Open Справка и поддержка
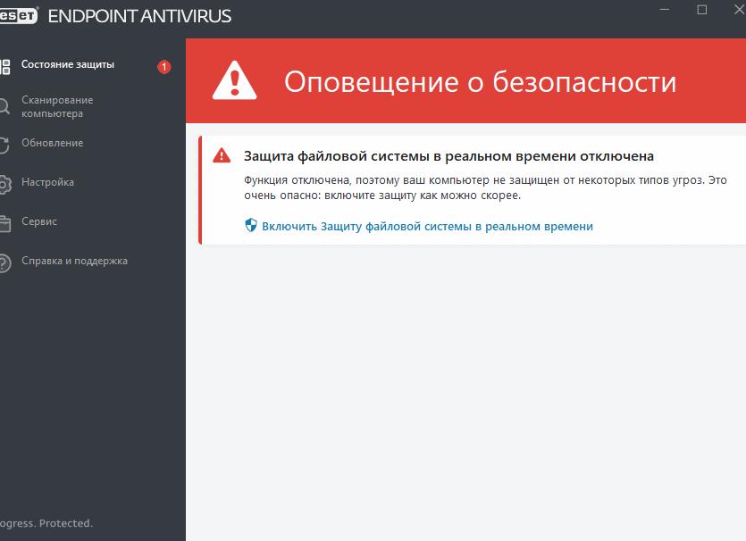Viewport: 746px width, 541px height. click(74, 261)
